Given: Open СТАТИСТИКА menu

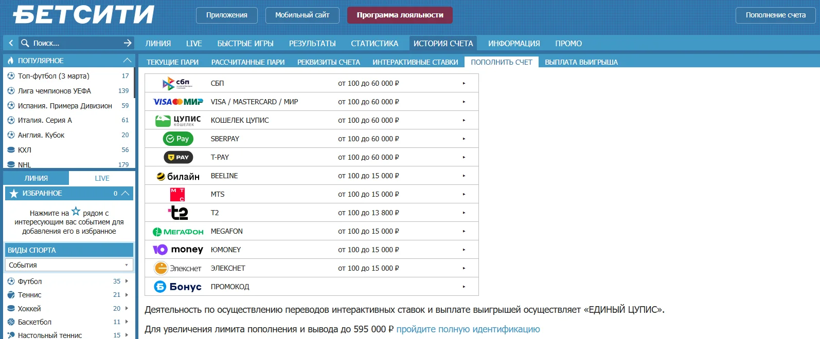Looking at the screenshot, I should (375, 44).
